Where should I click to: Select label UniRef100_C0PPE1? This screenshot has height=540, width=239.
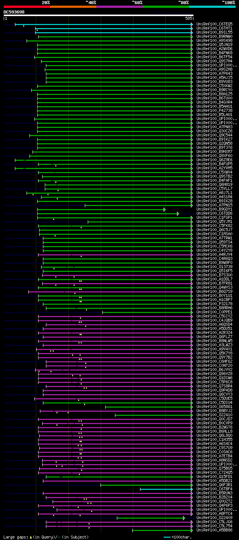click(x=214, y=312)
